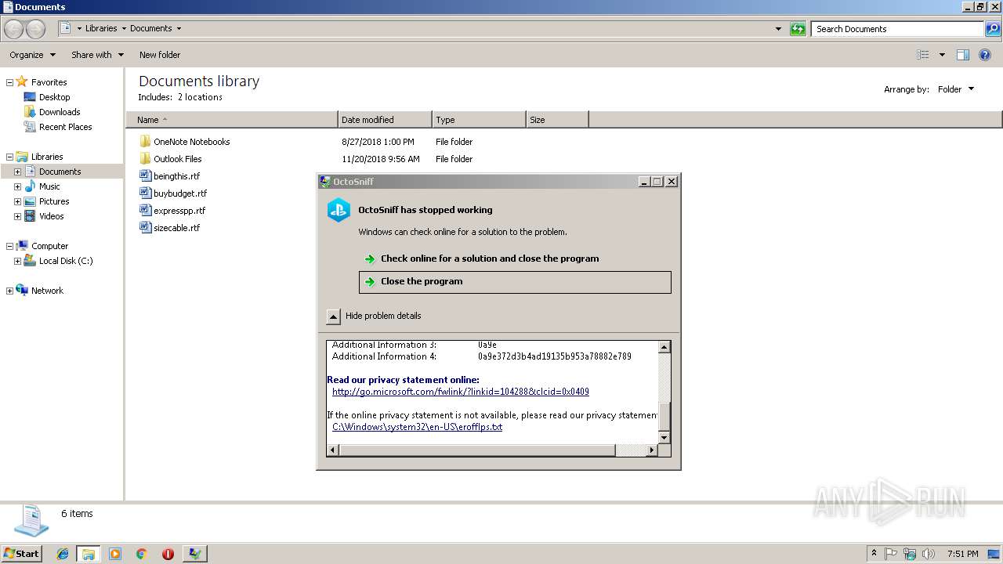Sort by the Name column header

click(232, 120)
